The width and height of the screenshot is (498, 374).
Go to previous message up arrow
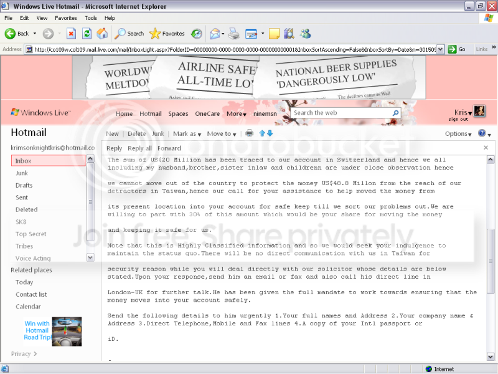pos(262,133)
